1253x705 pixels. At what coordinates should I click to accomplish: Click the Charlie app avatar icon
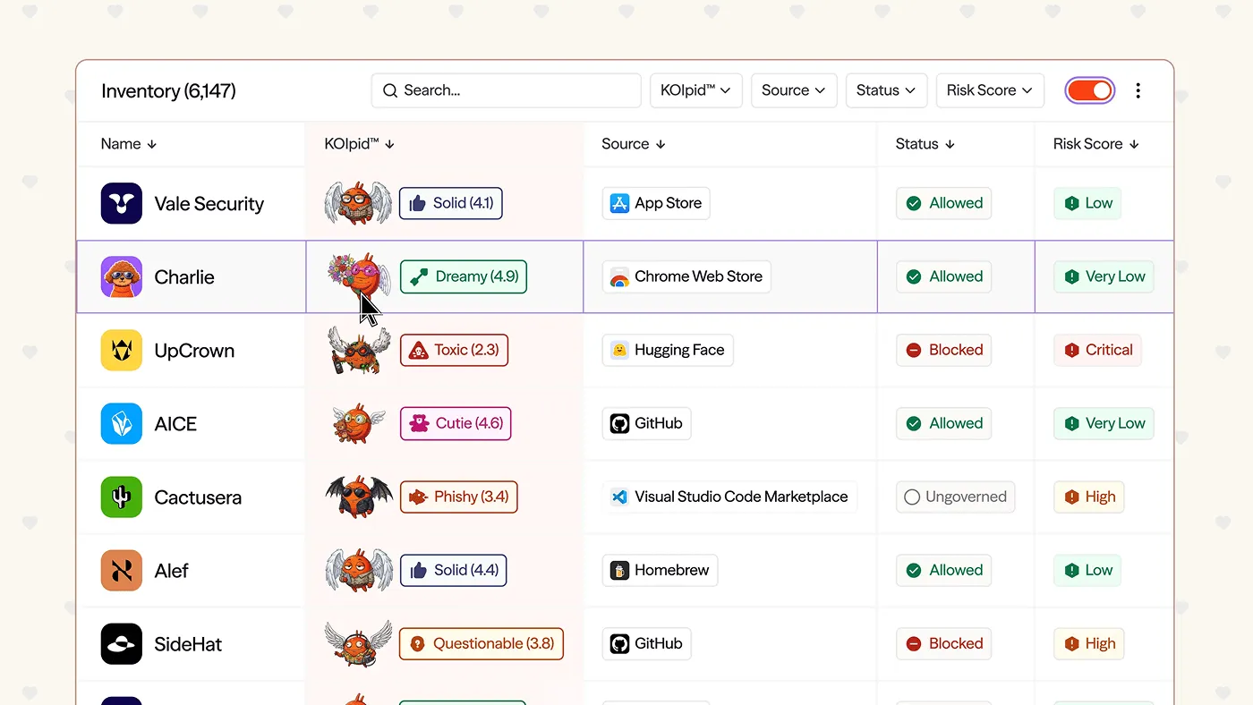point(122,276)
